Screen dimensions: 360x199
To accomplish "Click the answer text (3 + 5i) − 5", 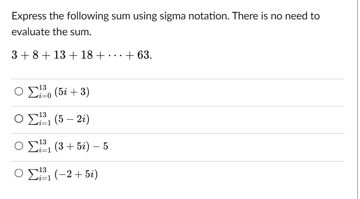I will 81,146.
